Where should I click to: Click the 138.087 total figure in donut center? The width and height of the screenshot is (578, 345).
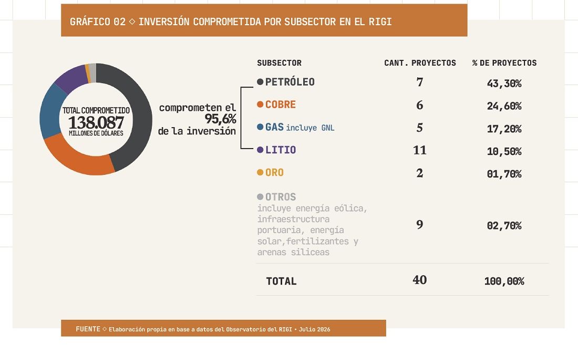96,122
